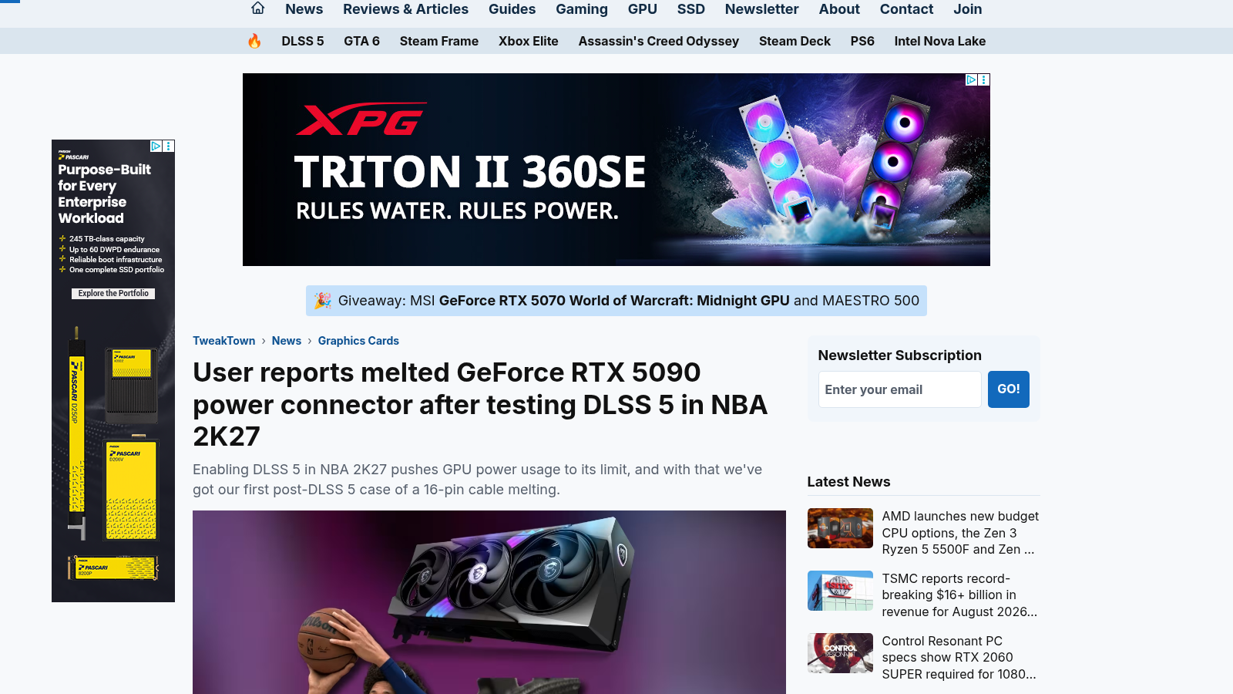The image size is (1233, 694).
Task: Read Control Resonant PC specs article
Action: (959, 658)
